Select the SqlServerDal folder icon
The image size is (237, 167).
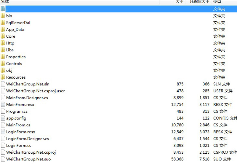coord(3,23)
